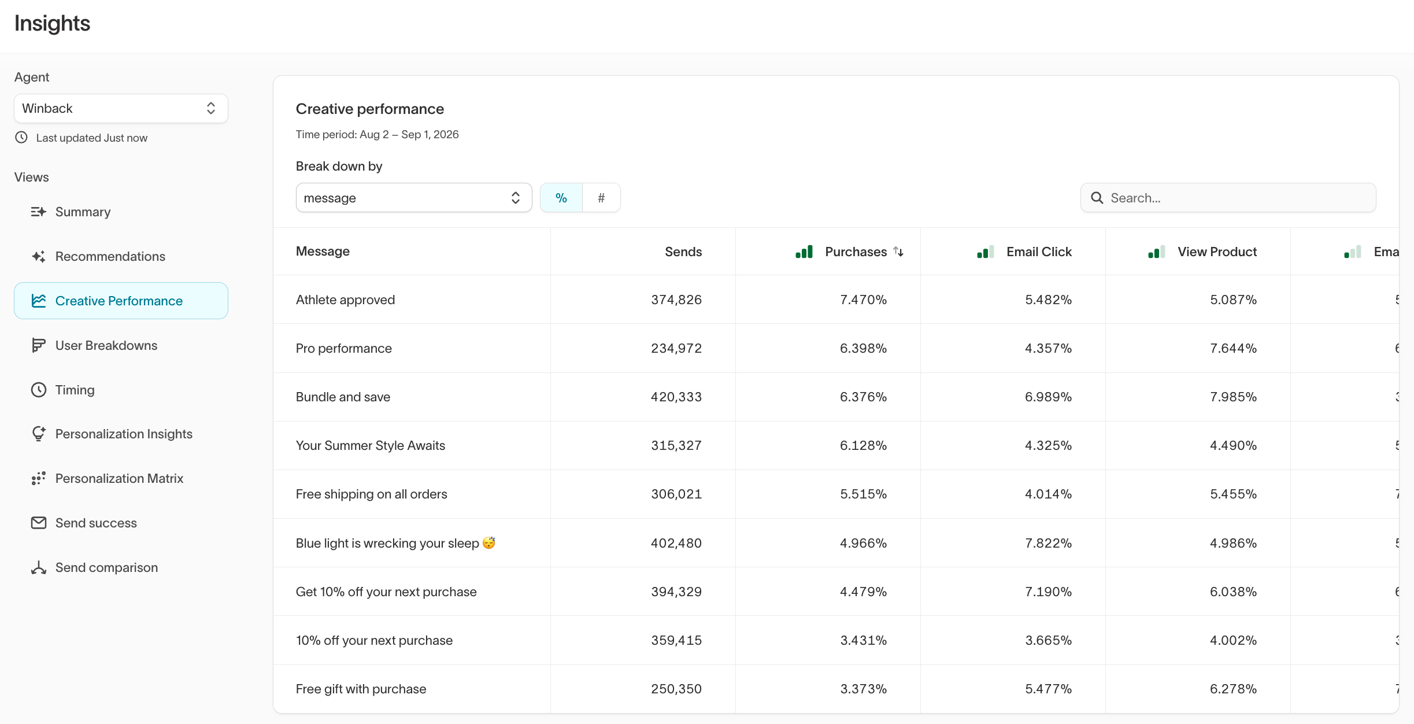Click the Personalization Insights lightbulb icon

pos(39,434)
